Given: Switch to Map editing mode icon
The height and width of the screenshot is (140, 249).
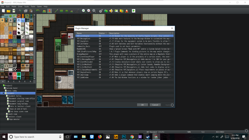Looking at the screenshot, I should click(44, 11).
